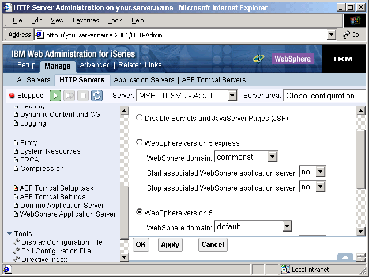The width and height of the screenshot is (369, 277).
Task: Open the Stop associated WebSphere application server dropdown
Action: coord(312,187)
